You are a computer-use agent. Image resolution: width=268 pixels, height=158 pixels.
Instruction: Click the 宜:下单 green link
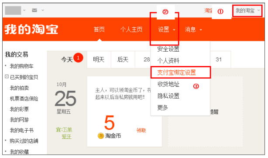coord(64,130)
